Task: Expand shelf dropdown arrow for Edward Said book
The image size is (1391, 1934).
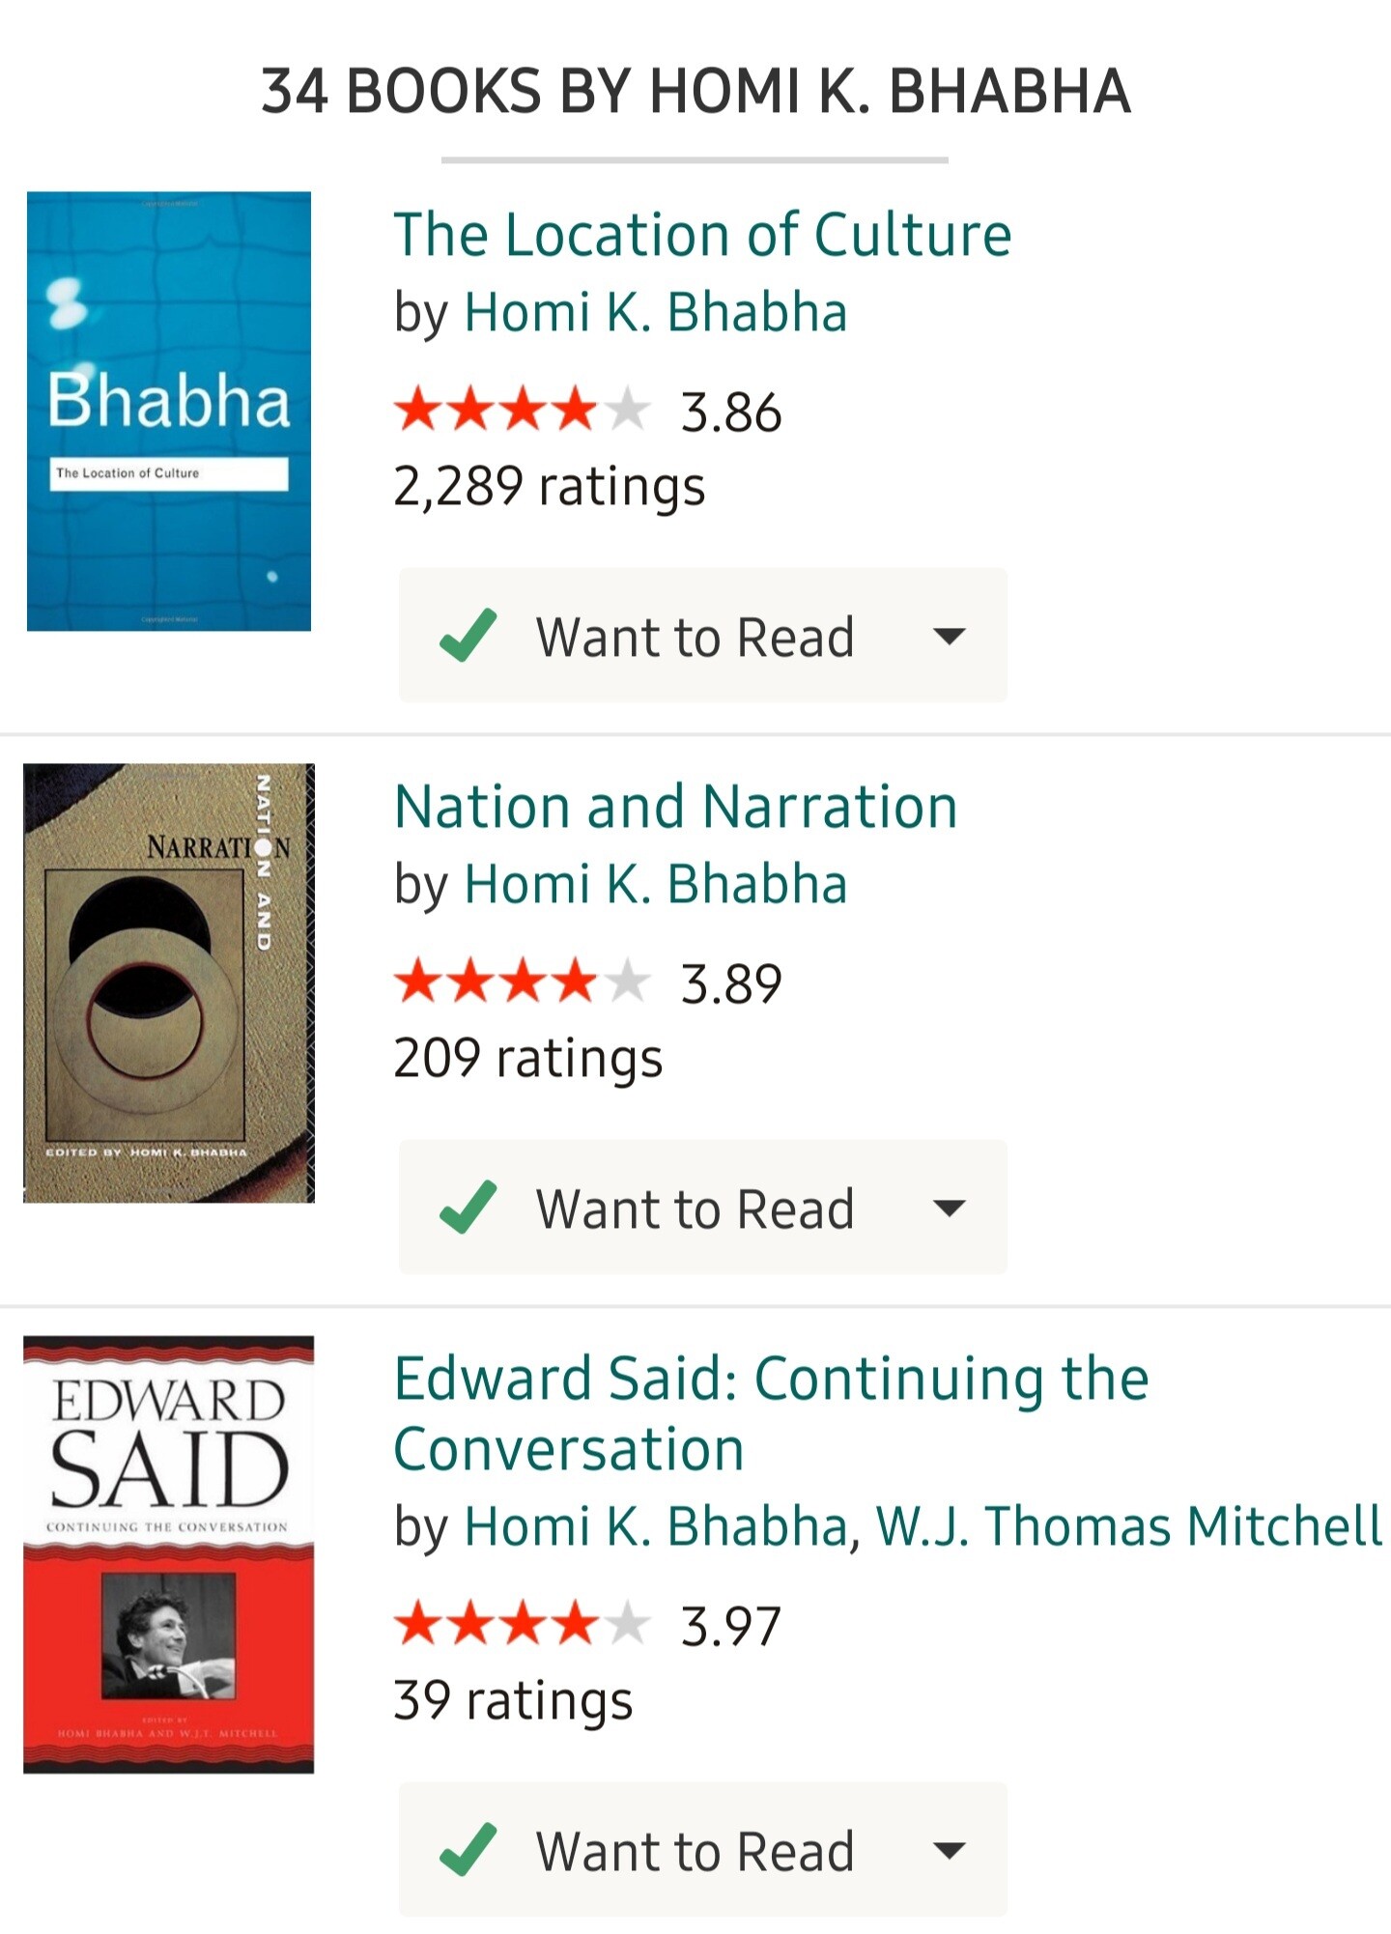Action: 949,1850
